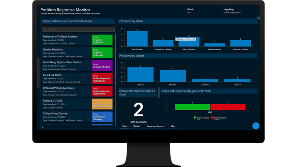Screen dimensions: 297x167
Task: Expand the left sidebar using its arrow handle
Action: 38,73
